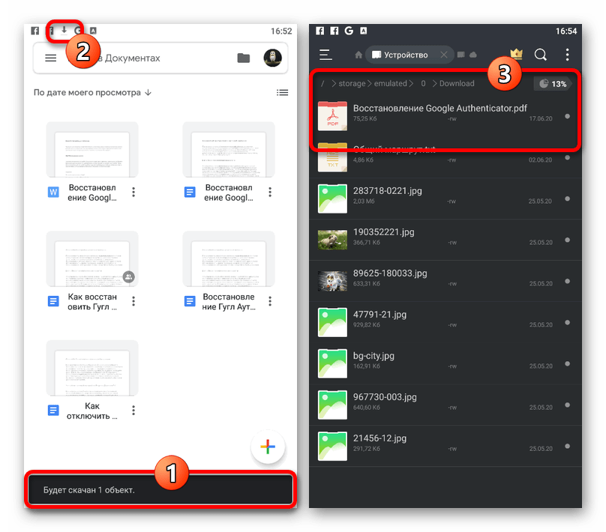Switch to list view layout icon
Viewport: 606px width, 532px height.
coord(282,93)
